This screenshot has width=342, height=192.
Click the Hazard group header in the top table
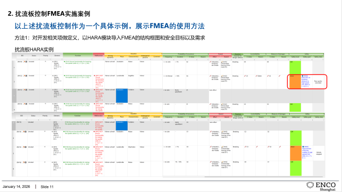(x=220, y=54)
